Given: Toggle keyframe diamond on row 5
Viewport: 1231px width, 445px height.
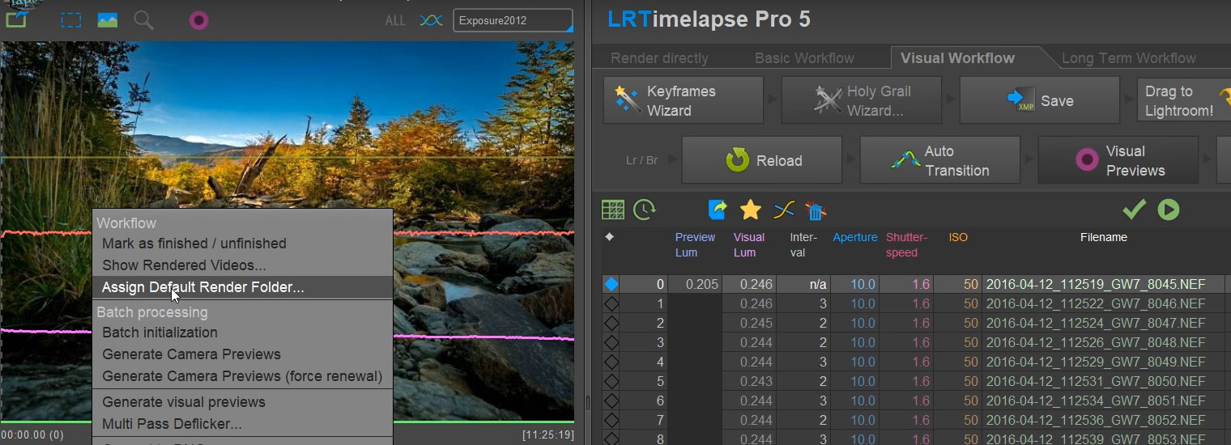Looking at the screenshot, I should [x=611, y=381].
